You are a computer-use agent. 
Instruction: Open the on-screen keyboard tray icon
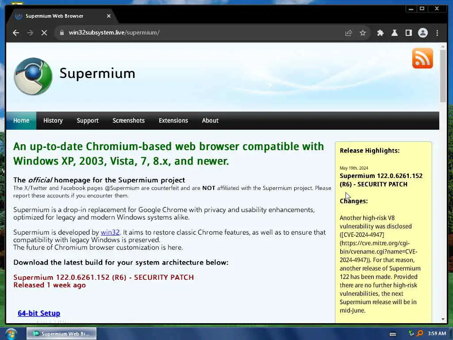[393, 334]
